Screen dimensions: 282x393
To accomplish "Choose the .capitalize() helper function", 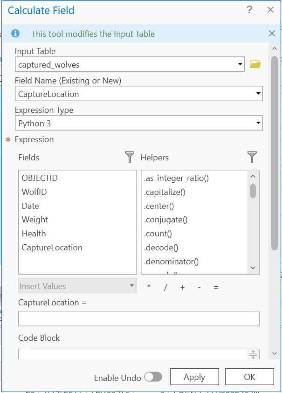I will [x=165, y=192].
